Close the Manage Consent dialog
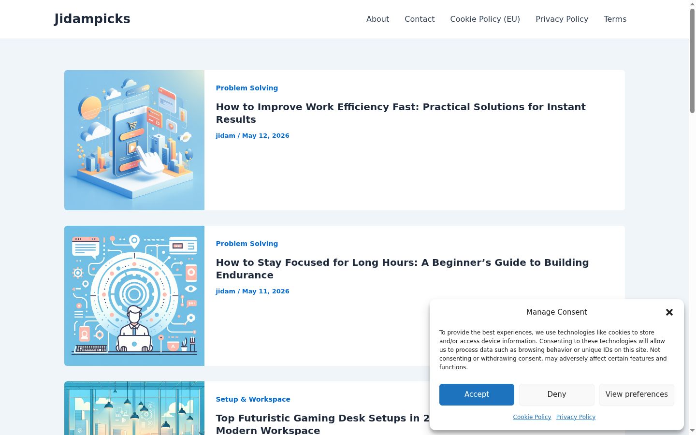Viewport: 696px width, 435px height. 669,312
